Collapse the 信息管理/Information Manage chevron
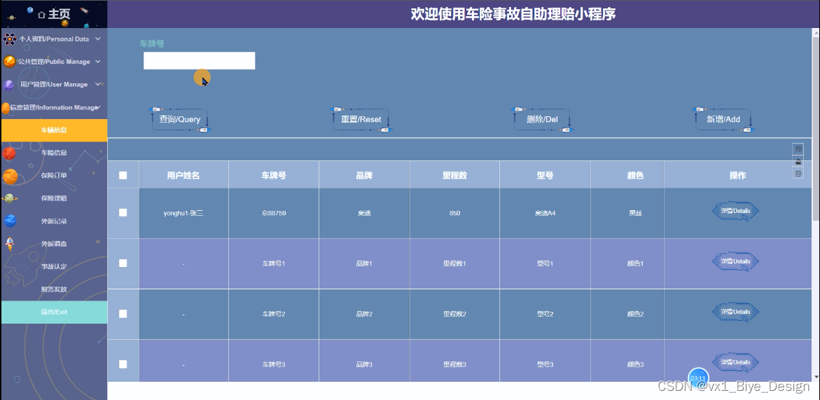 [98, 107]
